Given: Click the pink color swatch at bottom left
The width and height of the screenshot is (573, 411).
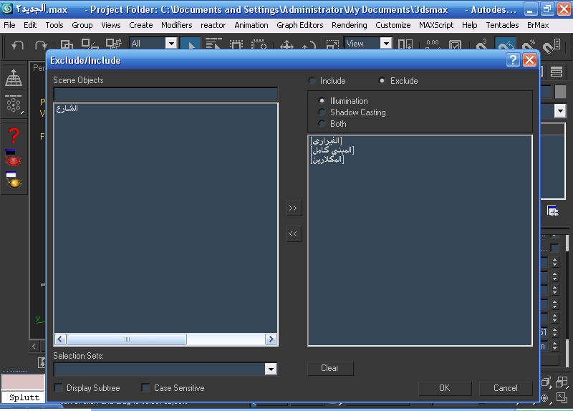Looking at the screenshot, I should (x=23, y=382).
